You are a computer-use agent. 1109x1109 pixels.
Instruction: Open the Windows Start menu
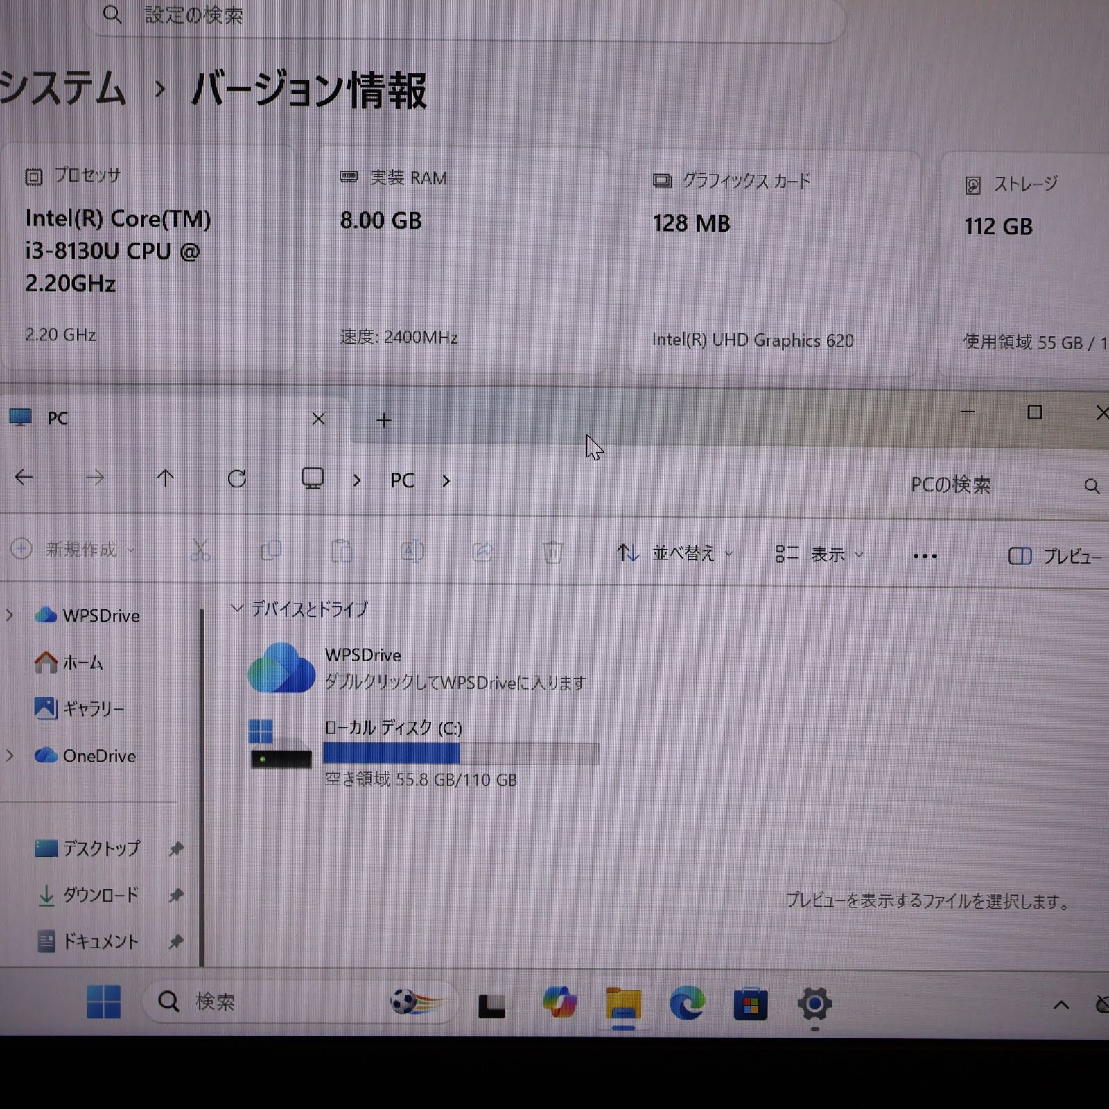pyautogui.click(x=104, y=1002)
